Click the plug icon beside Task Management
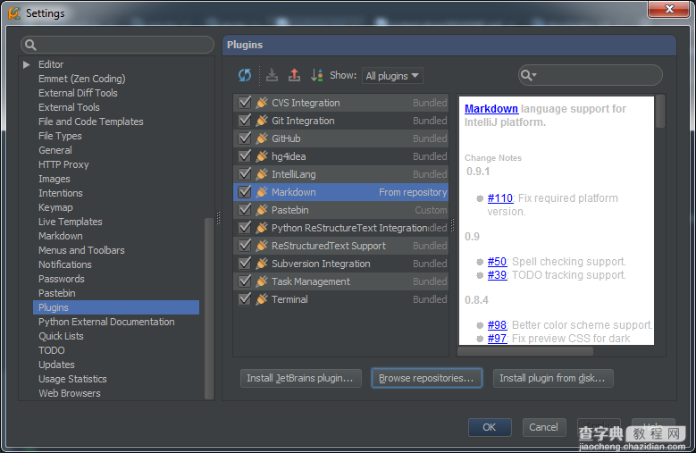Screen dimensions: 696x453 pos(262,281)
